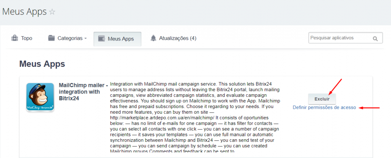Click the Excluir button
This screenshot has height=158, width=391.
[x=322, y=99]
